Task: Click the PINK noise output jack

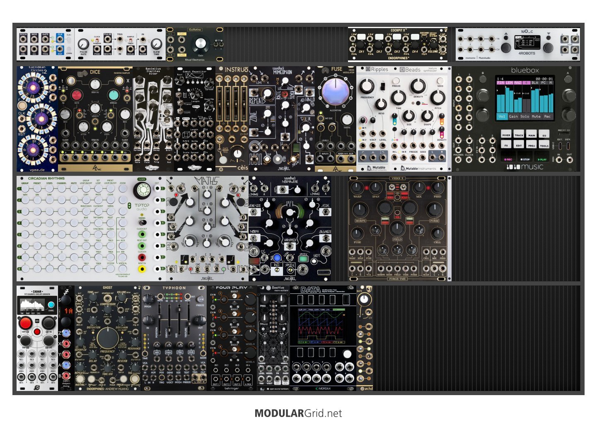Action: click(97, 49)
